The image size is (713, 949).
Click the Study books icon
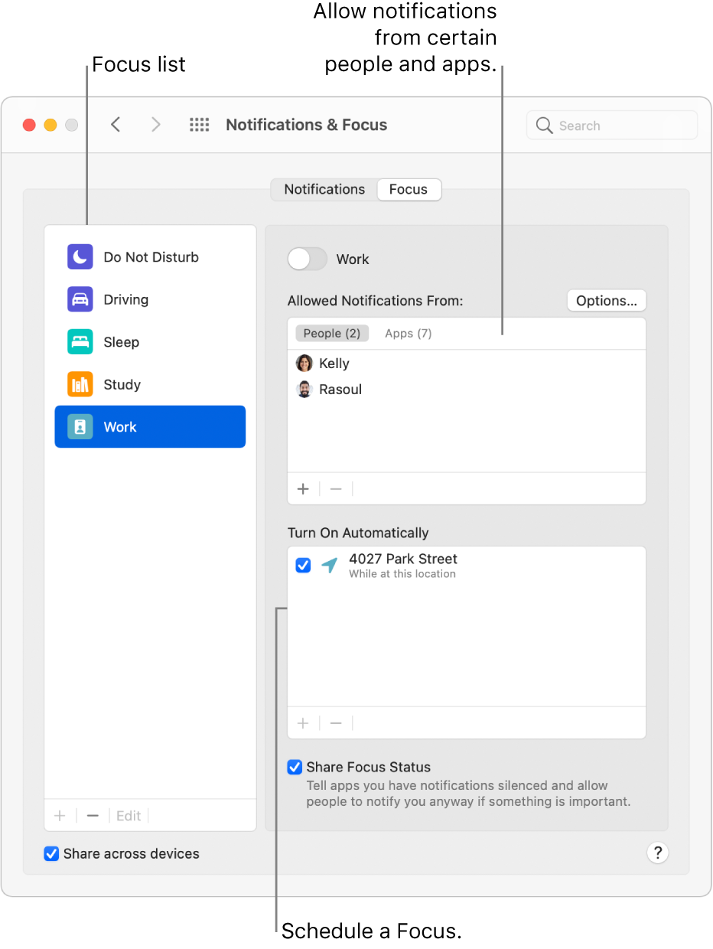click(x=80, y=384)
